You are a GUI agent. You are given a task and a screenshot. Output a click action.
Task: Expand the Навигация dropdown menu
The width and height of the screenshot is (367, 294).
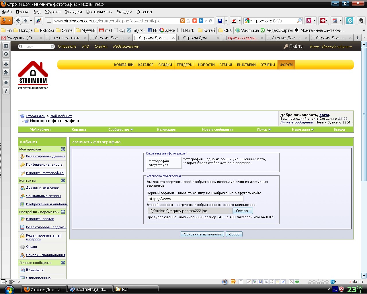coord(303,129)
